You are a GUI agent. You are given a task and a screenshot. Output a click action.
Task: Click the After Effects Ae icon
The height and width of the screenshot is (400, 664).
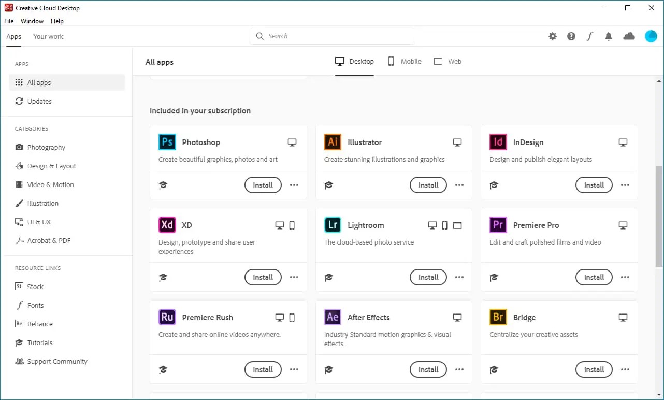coord(333,317)
